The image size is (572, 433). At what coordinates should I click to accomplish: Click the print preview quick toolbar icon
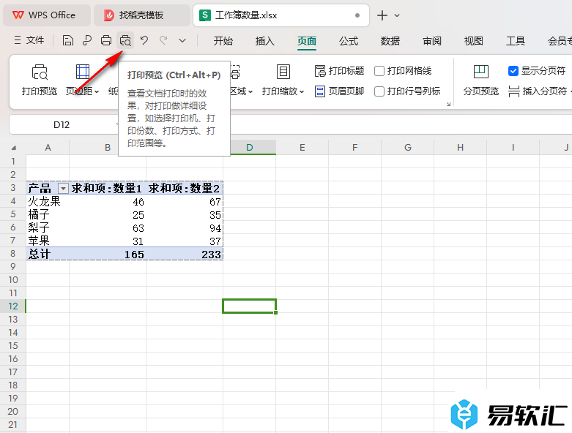pos(125,40)
